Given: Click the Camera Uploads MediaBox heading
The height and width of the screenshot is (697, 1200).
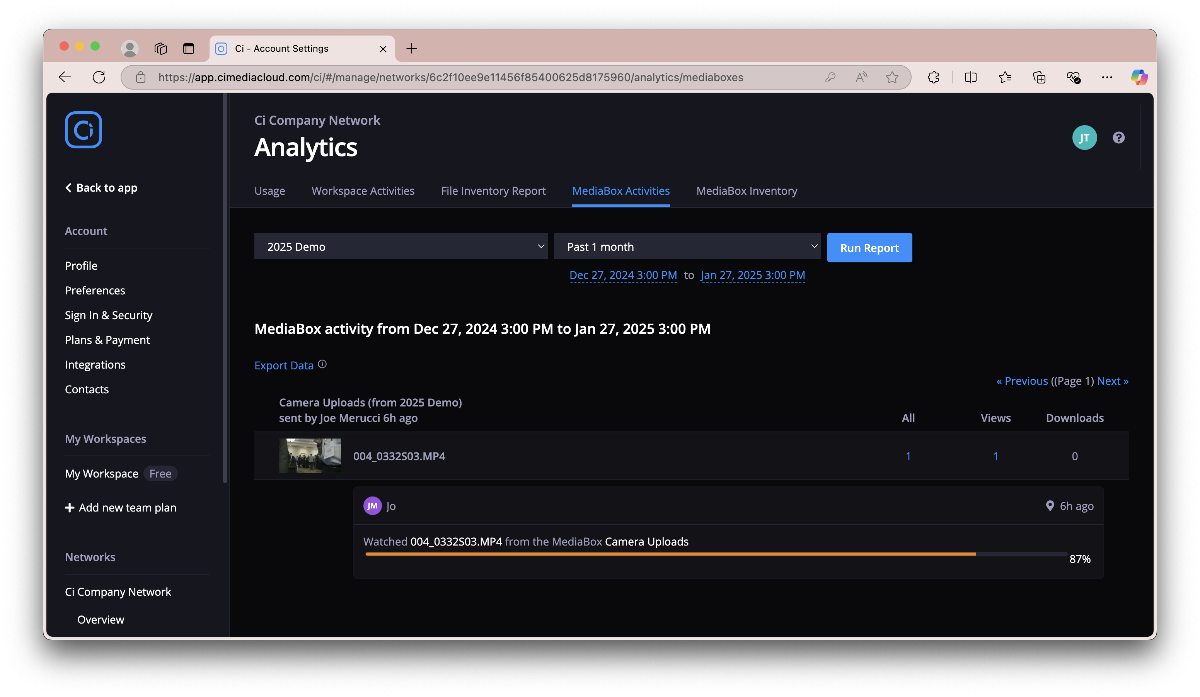Looking at the screenshot, I should 370,403.
